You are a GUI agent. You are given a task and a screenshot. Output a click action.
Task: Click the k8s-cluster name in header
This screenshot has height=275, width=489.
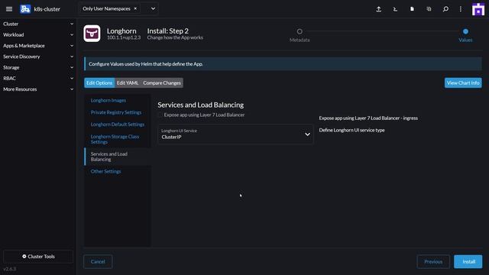click(47, 9)
